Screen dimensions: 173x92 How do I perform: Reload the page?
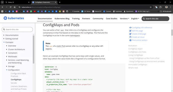point(10,7)
